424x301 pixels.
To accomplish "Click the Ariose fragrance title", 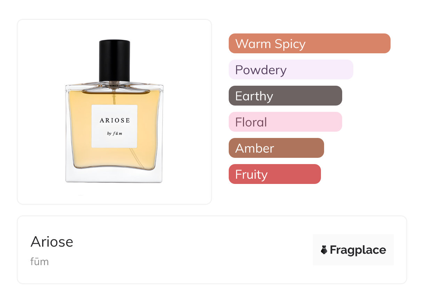I will point(52,242).
